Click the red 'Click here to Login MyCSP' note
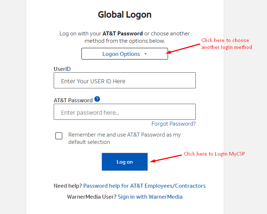267x214 pixels. pos(214,154)
